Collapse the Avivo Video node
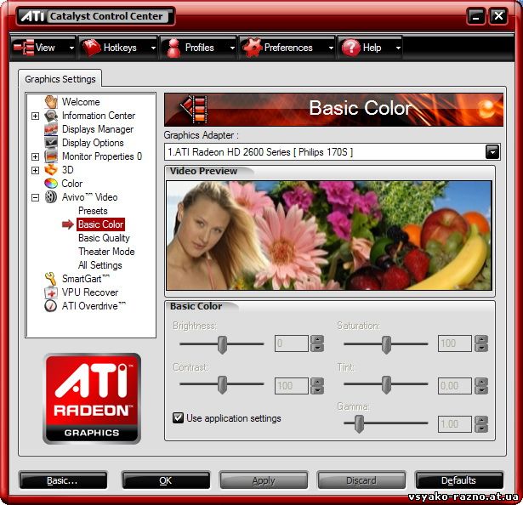This screenshot has height=505, width=523. (x=35, y=197)
